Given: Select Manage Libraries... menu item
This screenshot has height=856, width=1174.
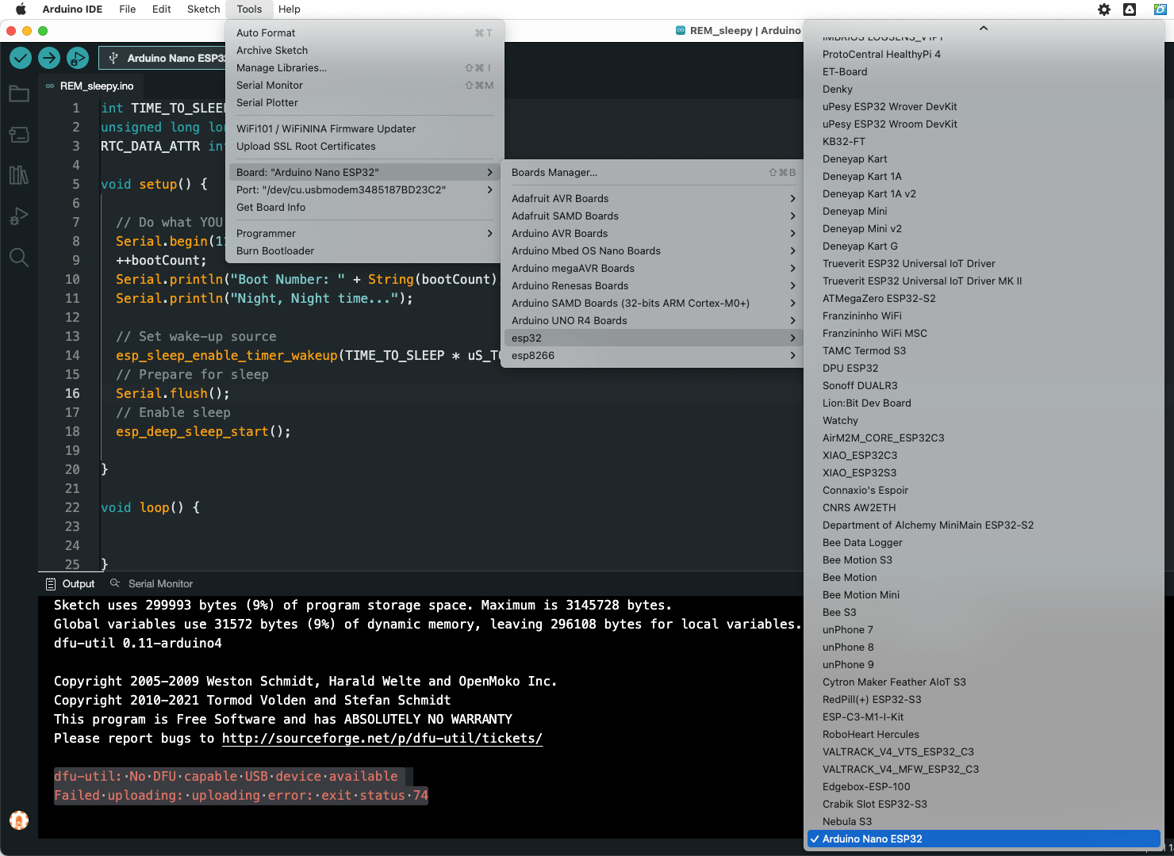Looking at the screenshot, I should pyautogui.click(x=365, y=67).
